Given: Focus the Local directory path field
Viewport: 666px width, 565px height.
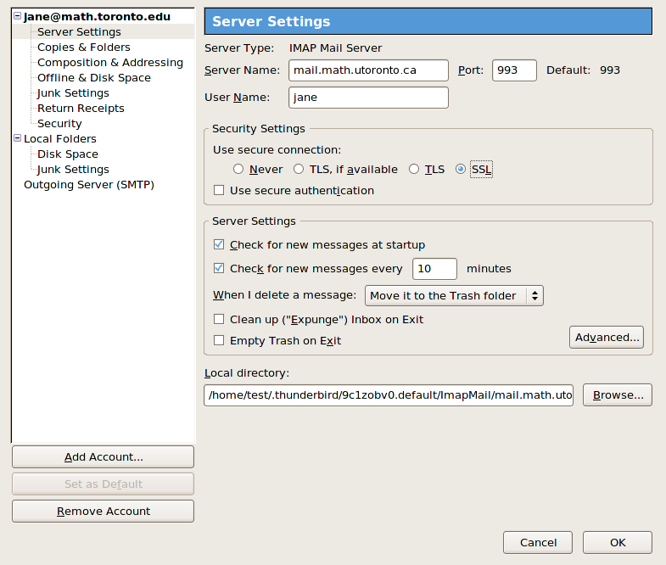Looking at the screenshot, I should pos(389,395).
